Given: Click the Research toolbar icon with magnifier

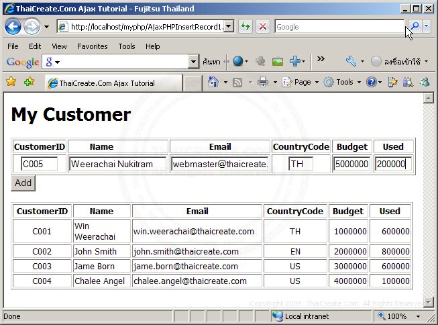Looking at the screenshot, I should (x=408, y=82).
